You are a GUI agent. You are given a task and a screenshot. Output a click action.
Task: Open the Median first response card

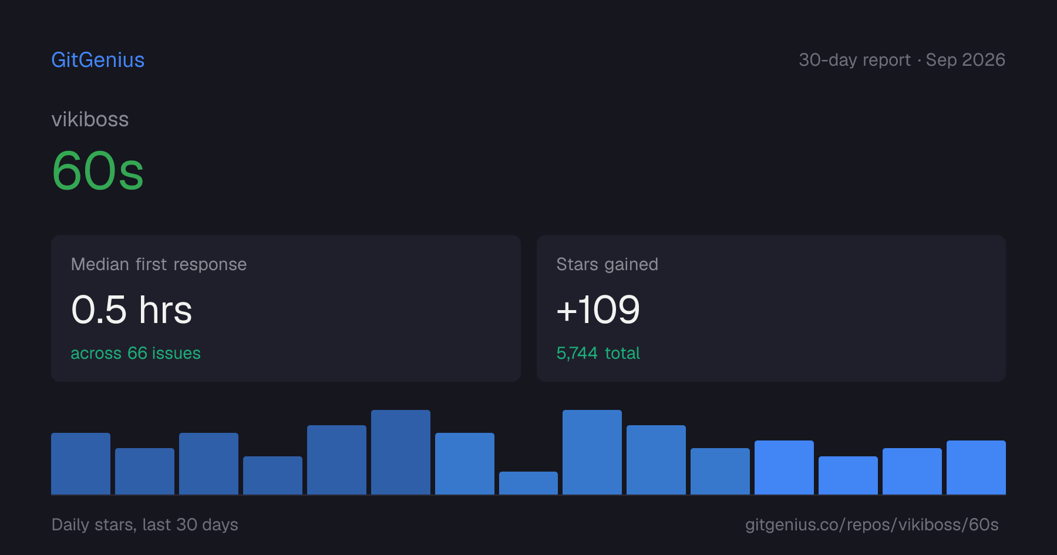coord(286,308)
